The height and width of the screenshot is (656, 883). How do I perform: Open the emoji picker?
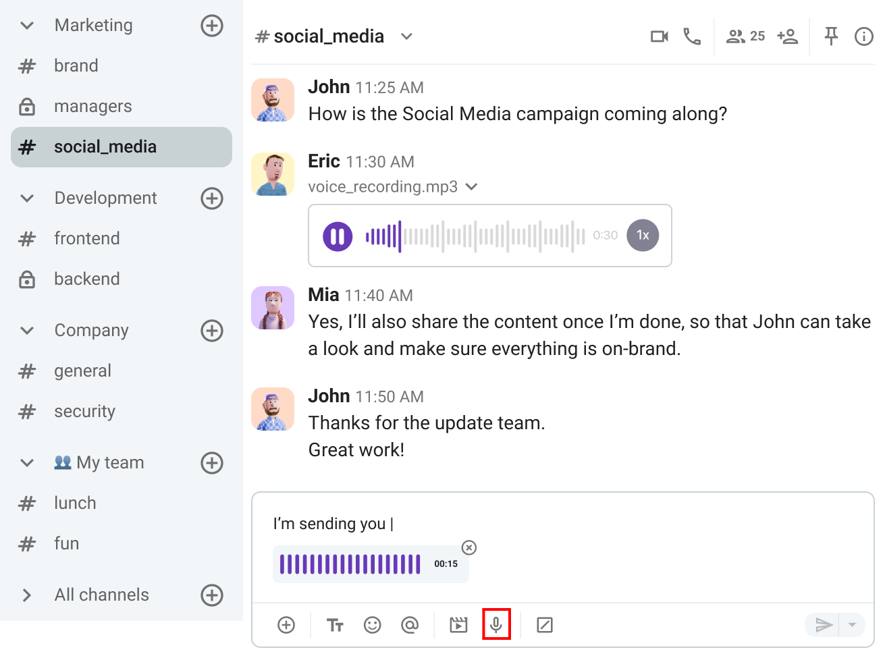pos(373,625)
